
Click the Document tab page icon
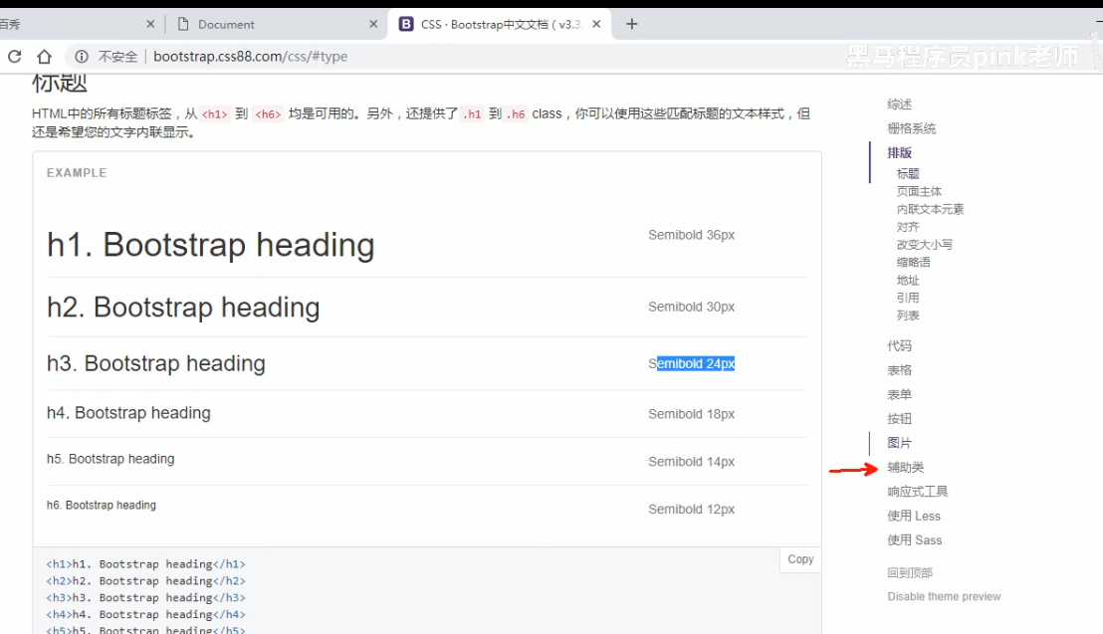pyautogui.click(x=183, y=24)
